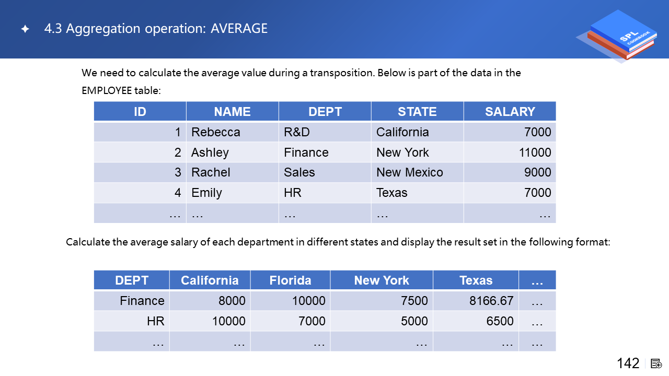Click the SALARY column header
Image resolution: width=669 pixels, height=376 pixels.
pos(510,112)
